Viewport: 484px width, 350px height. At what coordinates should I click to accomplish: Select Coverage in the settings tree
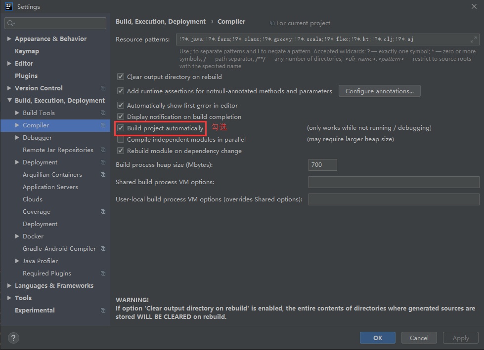point(37,212)
